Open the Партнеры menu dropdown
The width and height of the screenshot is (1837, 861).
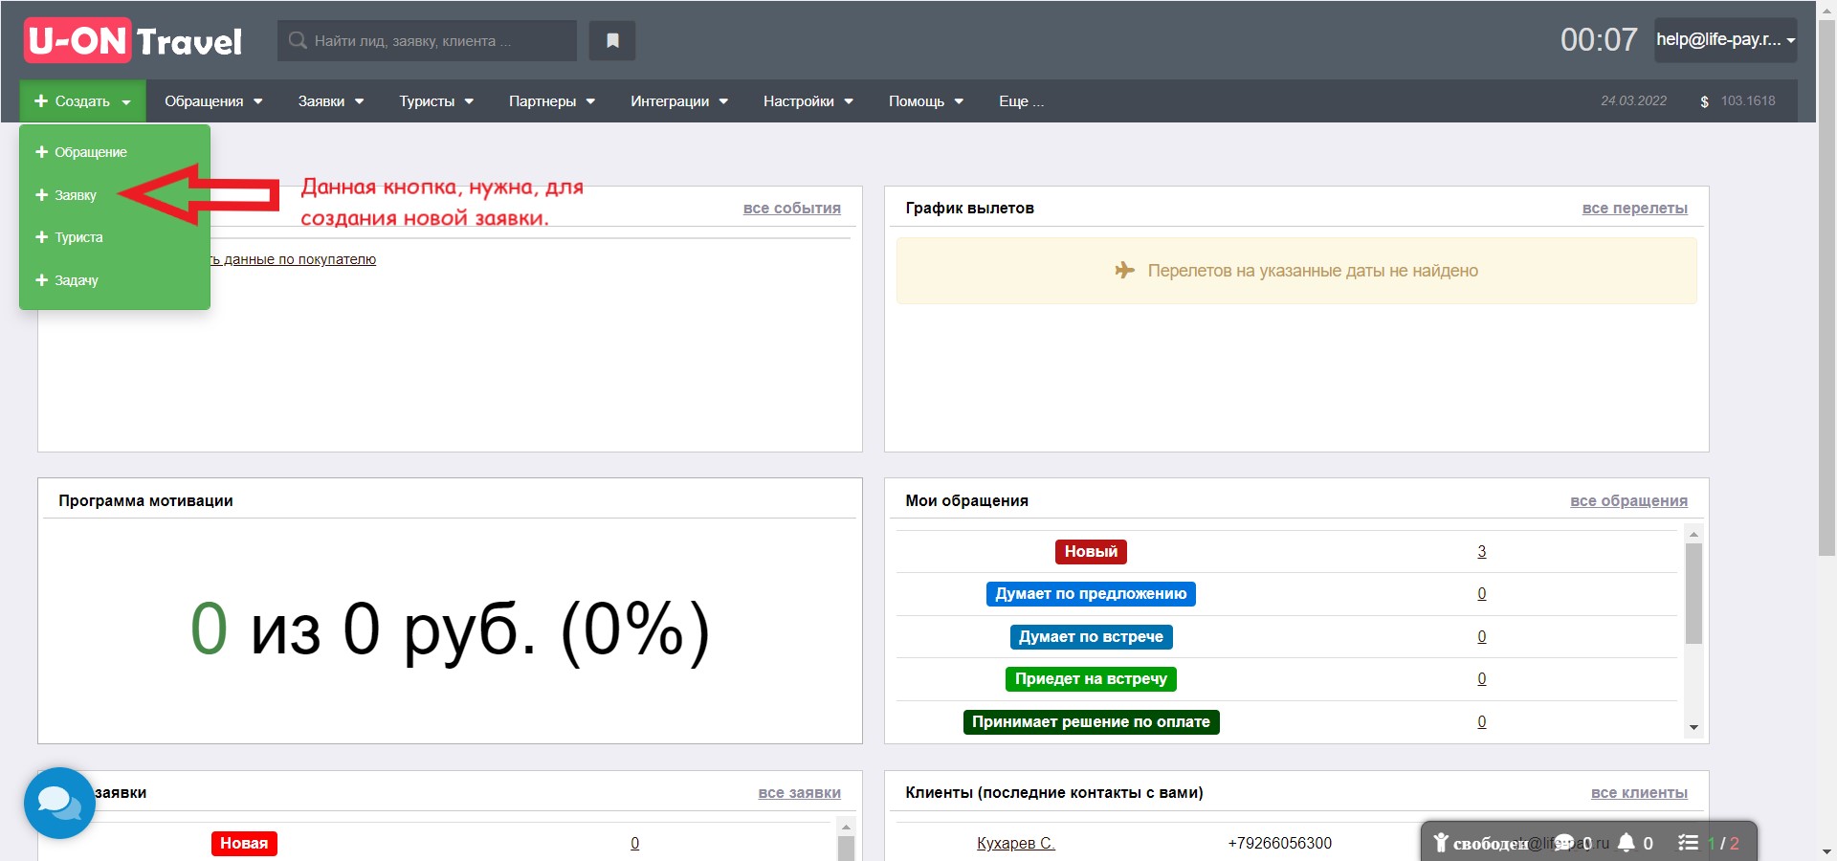tap(551, 100)
